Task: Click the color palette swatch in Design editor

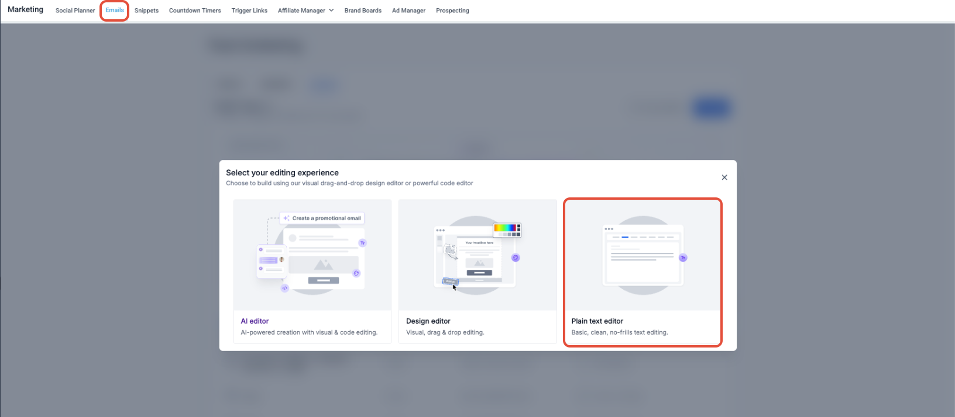Action: click(x=507, y=230)
